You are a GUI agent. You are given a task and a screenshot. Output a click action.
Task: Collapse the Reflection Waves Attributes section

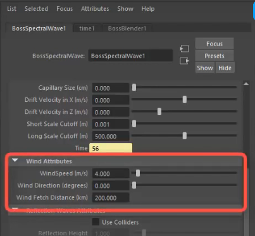tap(15, 209)
